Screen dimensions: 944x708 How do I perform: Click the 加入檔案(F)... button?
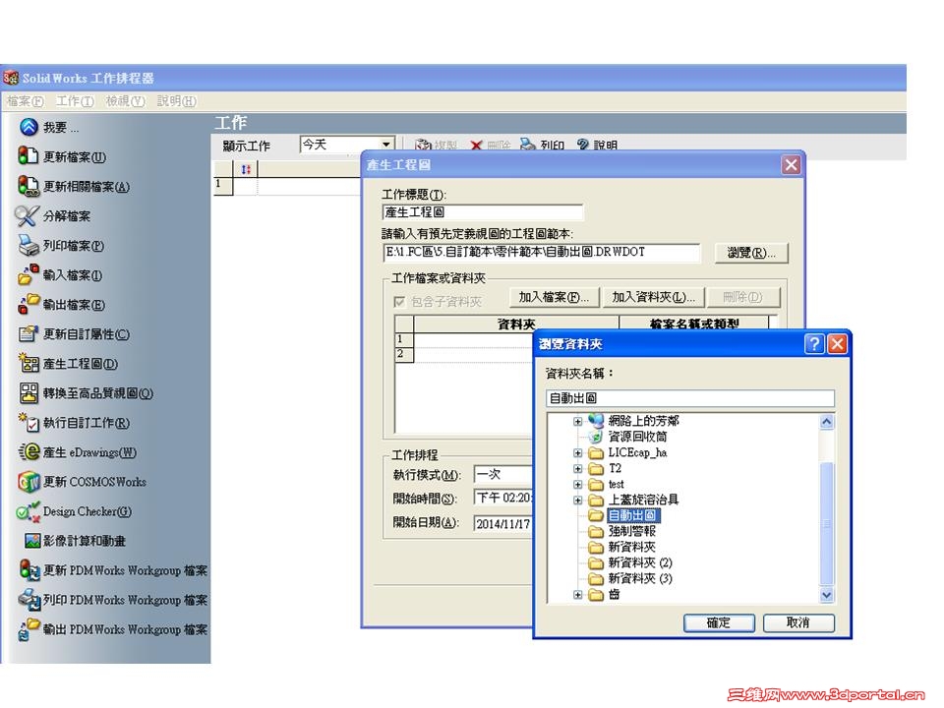pos(554,297)
